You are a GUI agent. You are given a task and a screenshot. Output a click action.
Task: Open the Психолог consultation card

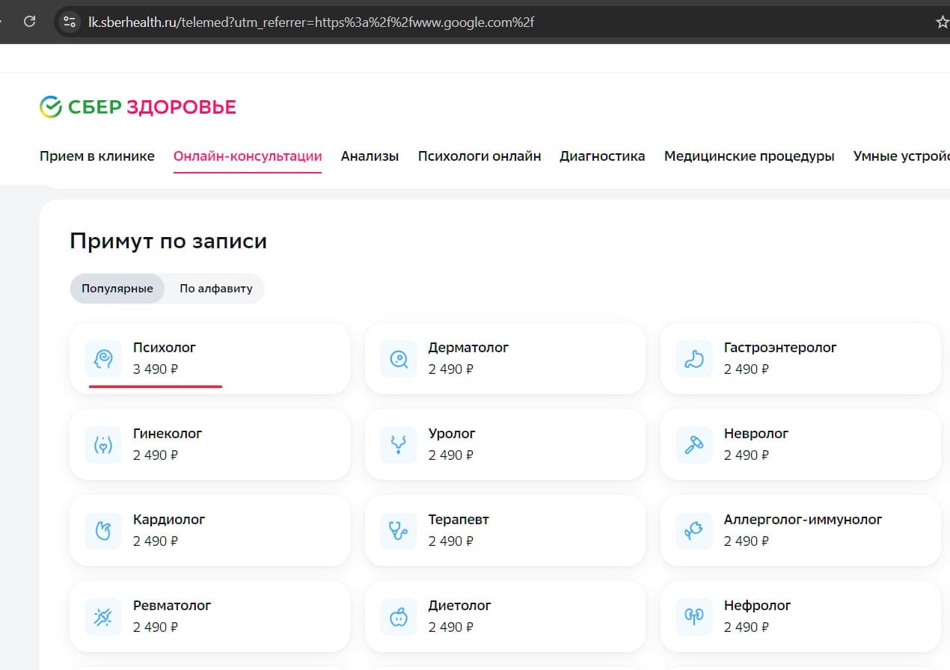[209, 359]
